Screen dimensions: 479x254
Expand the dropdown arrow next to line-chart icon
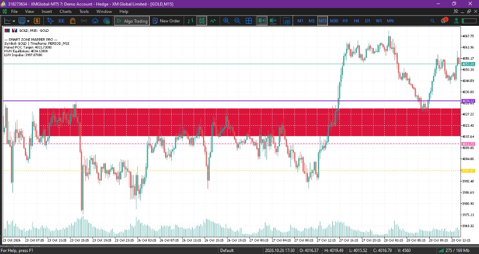(14, 21)
